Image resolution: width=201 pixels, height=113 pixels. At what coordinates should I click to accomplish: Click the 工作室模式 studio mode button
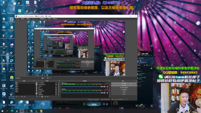pyautogui.click(x=124, y=90)
